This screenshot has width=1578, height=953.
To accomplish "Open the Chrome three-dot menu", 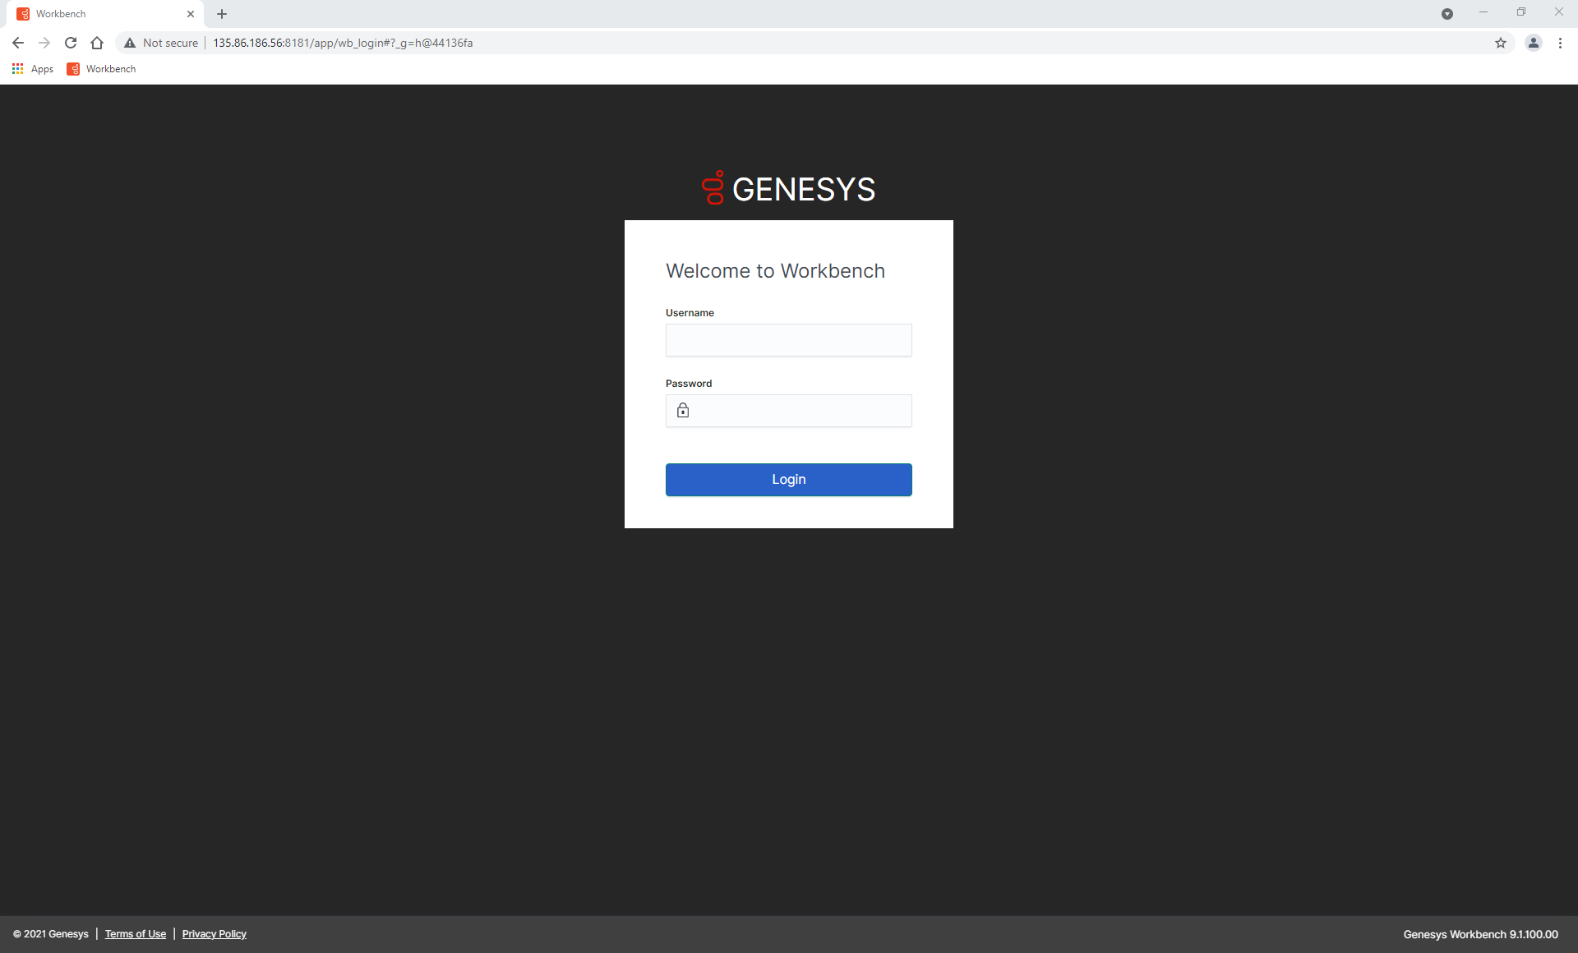I will click(1560, 43).
